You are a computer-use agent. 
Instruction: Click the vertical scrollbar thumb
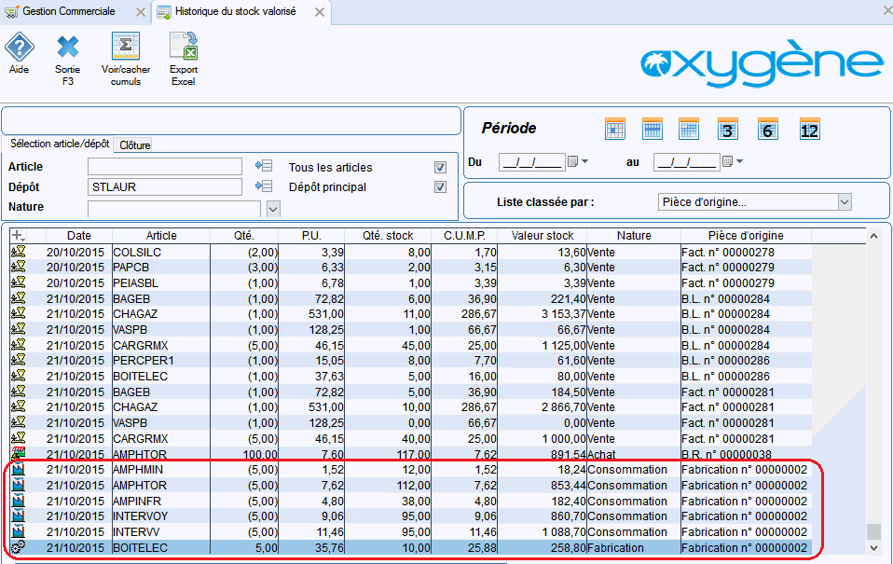coord(873,531)
